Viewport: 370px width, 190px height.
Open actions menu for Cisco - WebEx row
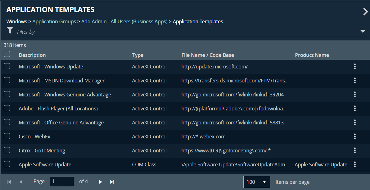pos(355,137)
